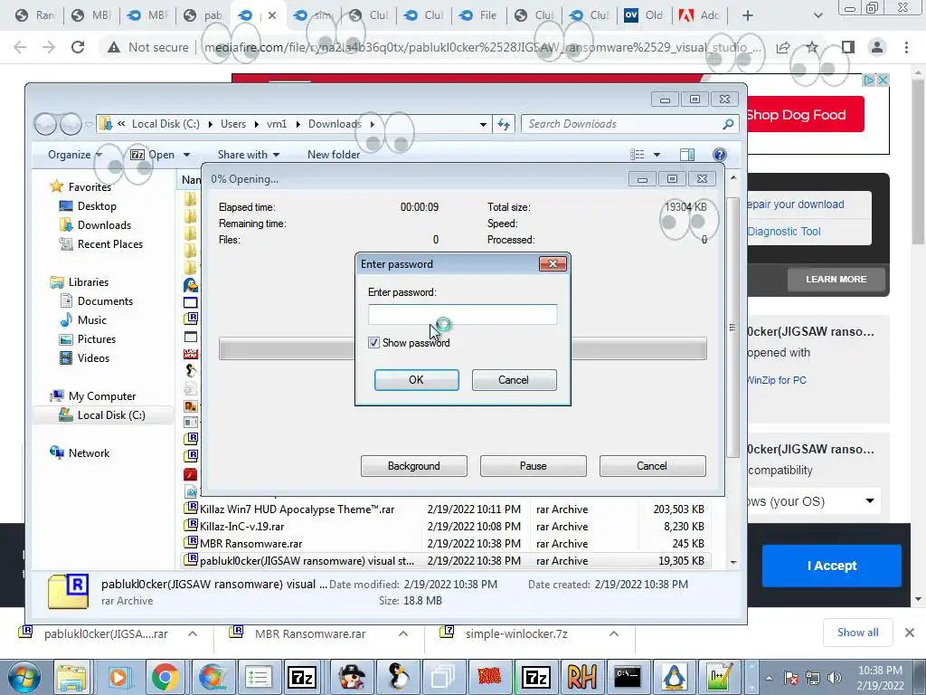This screenshot has height=695, width=926.
Task: Open Windows Start button
Action: coord(24,677)
